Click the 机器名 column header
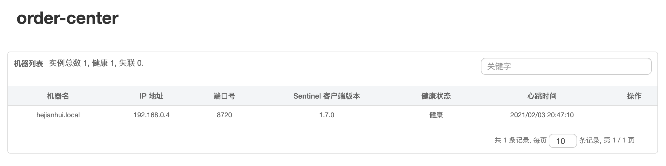666x166 pixels. coord(58,96)
